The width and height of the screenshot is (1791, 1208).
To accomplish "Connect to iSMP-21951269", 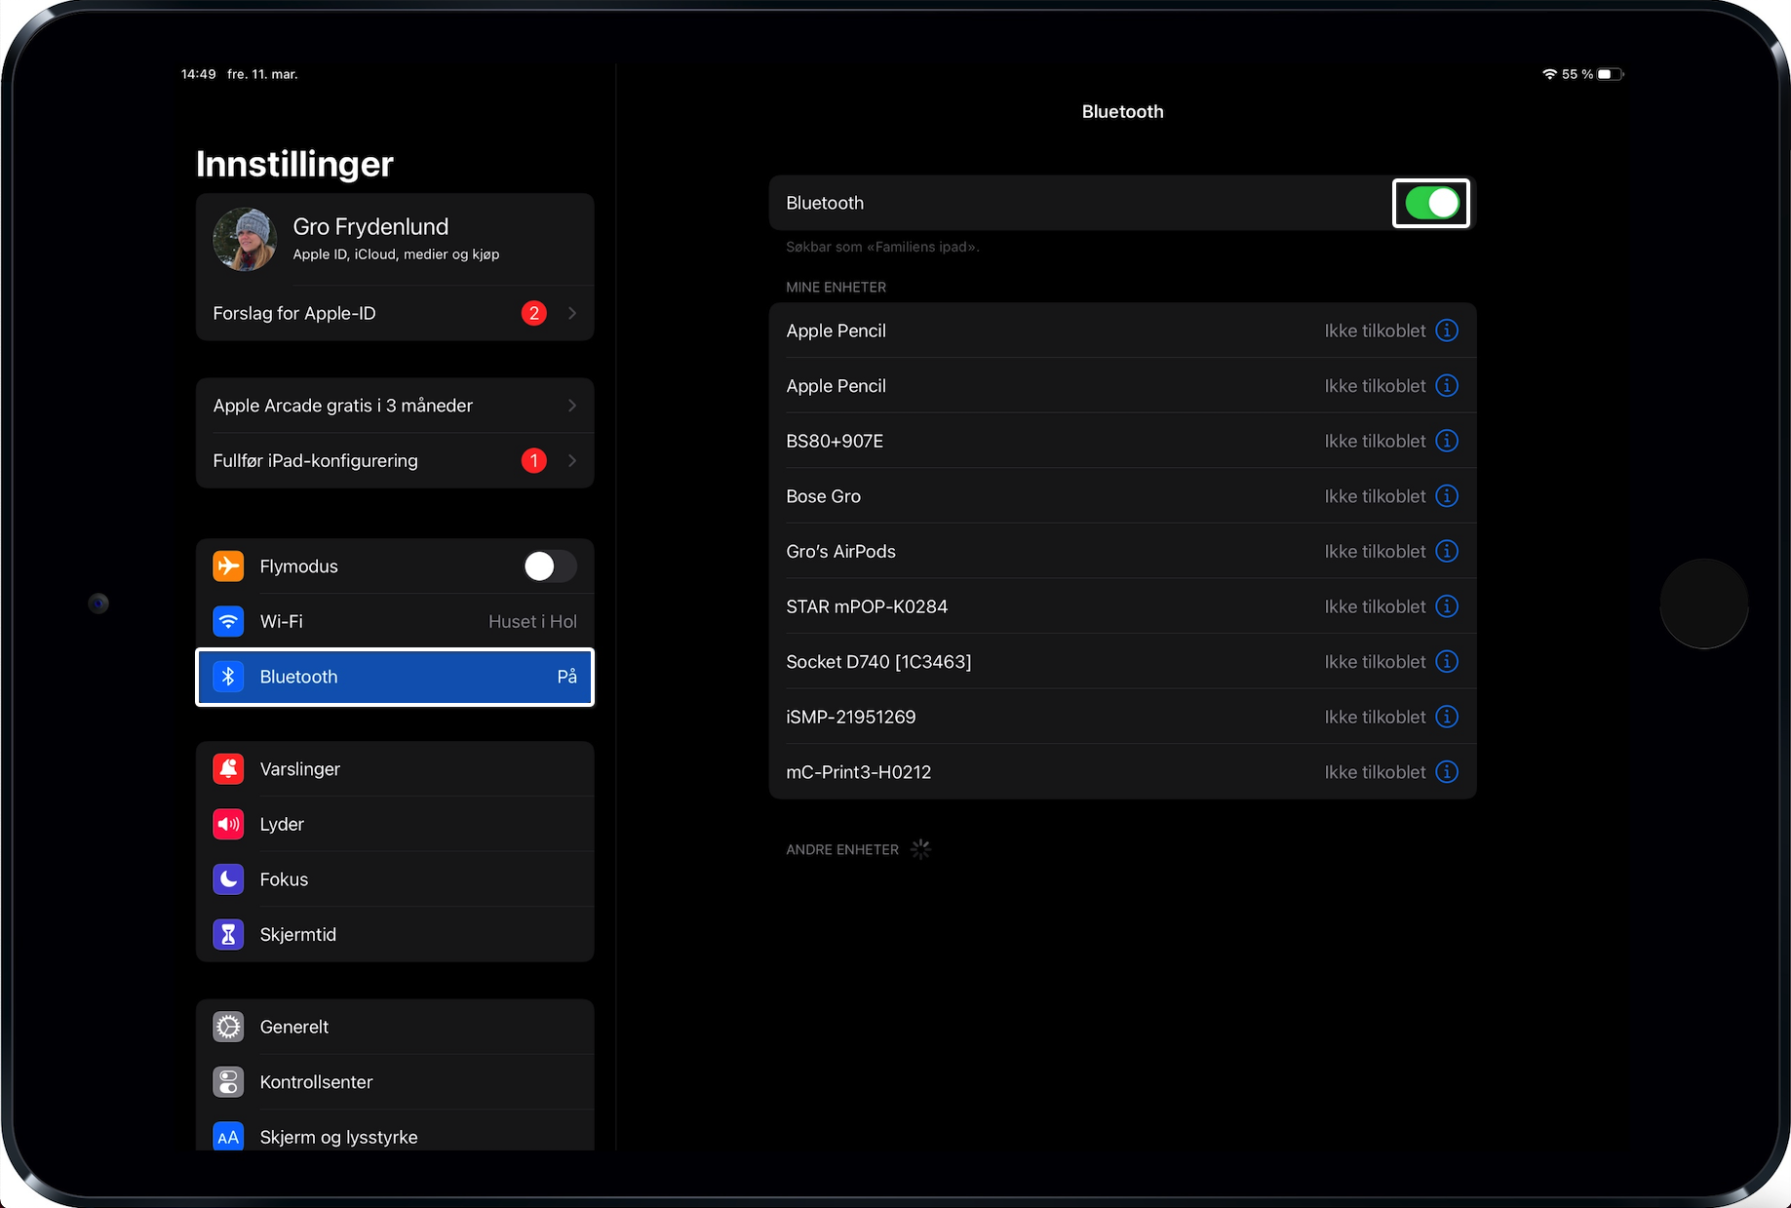I will [x=1122, y=717].
